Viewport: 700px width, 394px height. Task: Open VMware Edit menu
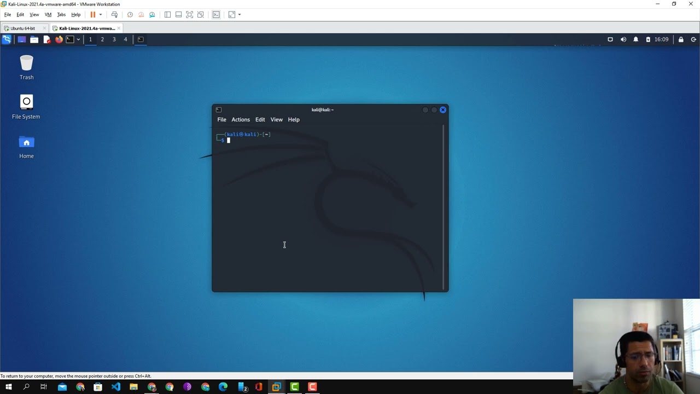point(20,15)
